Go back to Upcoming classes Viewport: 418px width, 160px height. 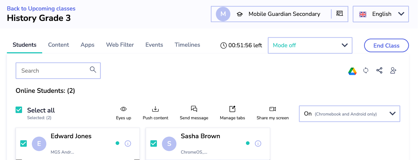coord(41,9)
